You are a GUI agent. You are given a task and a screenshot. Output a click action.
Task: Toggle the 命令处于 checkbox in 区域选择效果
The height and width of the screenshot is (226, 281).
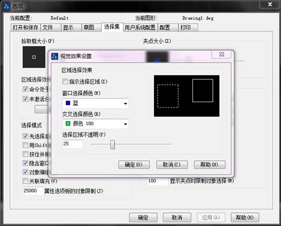(25, 89)
